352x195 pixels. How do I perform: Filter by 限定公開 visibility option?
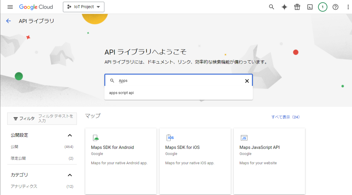click(x=19, y=158)
